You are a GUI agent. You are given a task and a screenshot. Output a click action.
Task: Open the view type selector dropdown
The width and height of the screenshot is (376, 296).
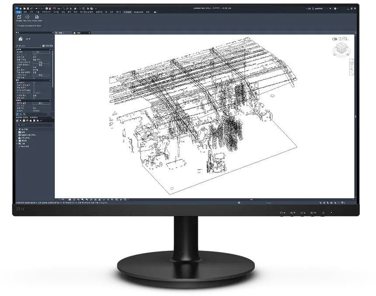coord(41,46)
